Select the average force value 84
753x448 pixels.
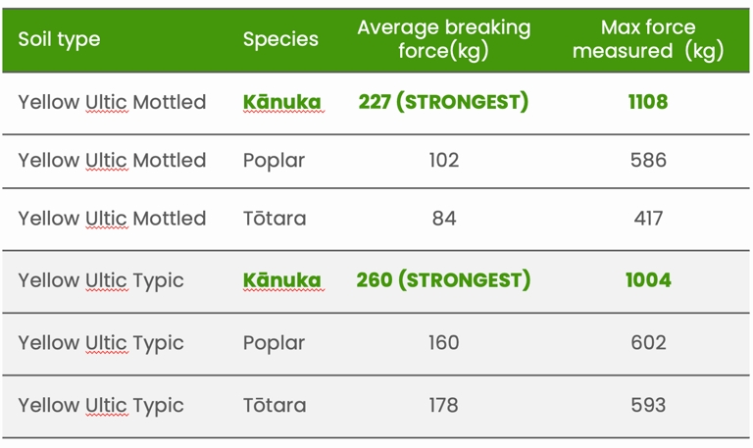tap(444, 219)
